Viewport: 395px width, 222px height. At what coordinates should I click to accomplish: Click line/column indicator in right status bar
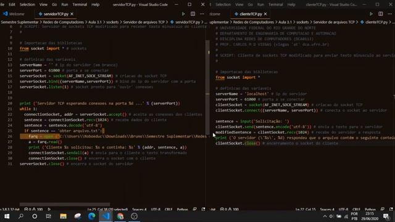tap(306, 210)
